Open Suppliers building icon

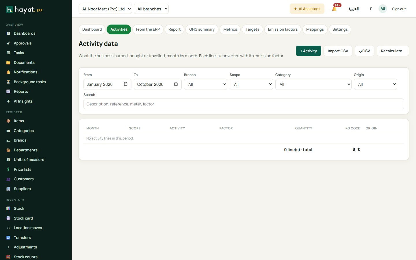(x=8, y=189)
